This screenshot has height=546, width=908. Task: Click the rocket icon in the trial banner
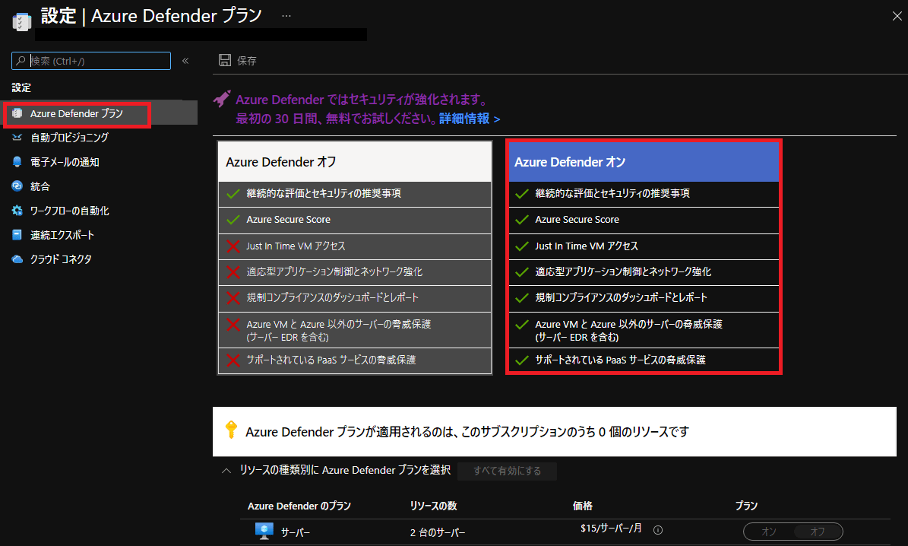(222, 99)
